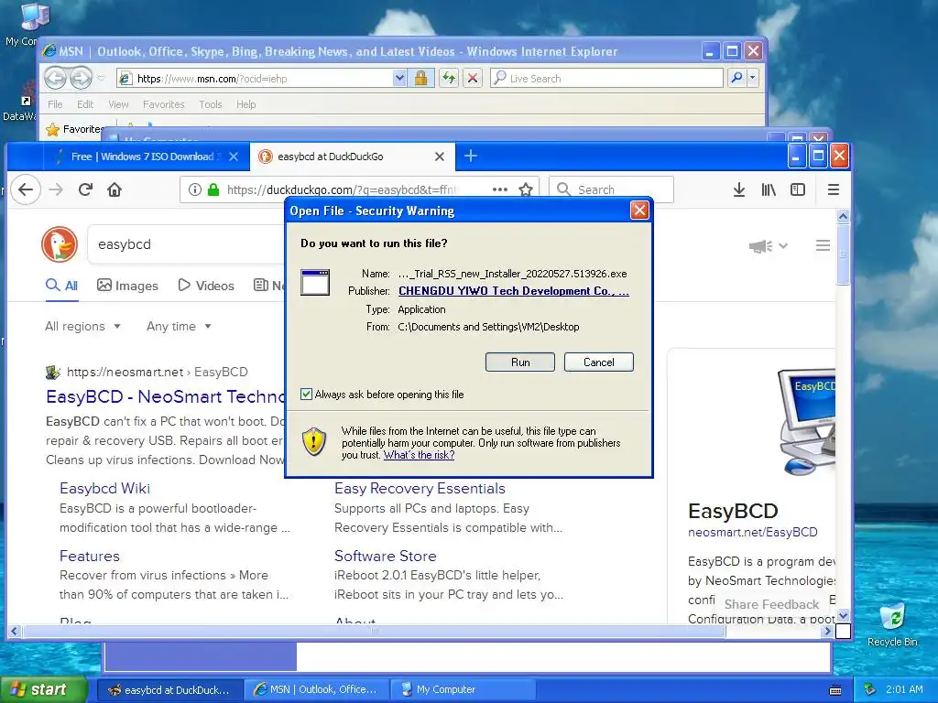Open IE search provider dropdown arrow
This screenshot has width=938, height=703.
pyautogui.click(x=753, y=78)
